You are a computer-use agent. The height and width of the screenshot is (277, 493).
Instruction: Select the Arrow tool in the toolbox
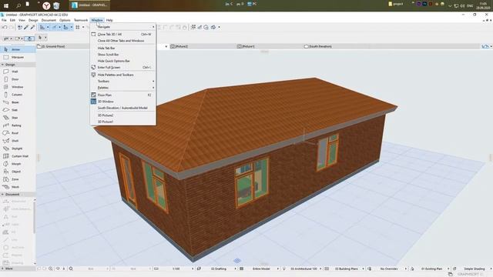pyautogui.click(x=18, y=49)
